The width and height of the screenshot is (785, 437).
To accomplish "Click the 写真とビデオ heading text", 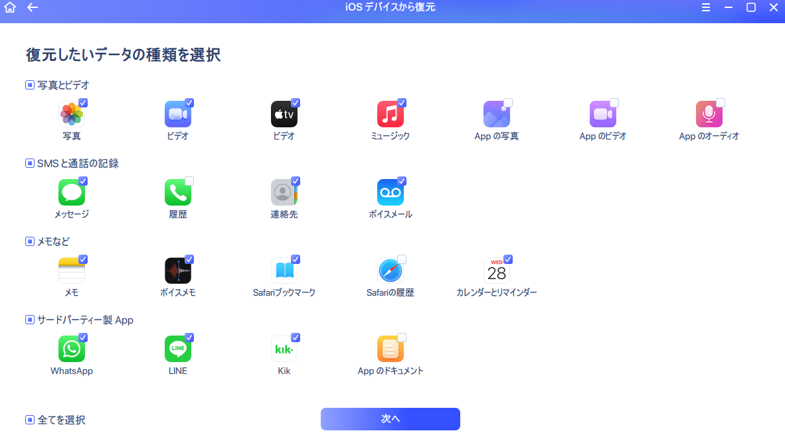I will point(63,85).
